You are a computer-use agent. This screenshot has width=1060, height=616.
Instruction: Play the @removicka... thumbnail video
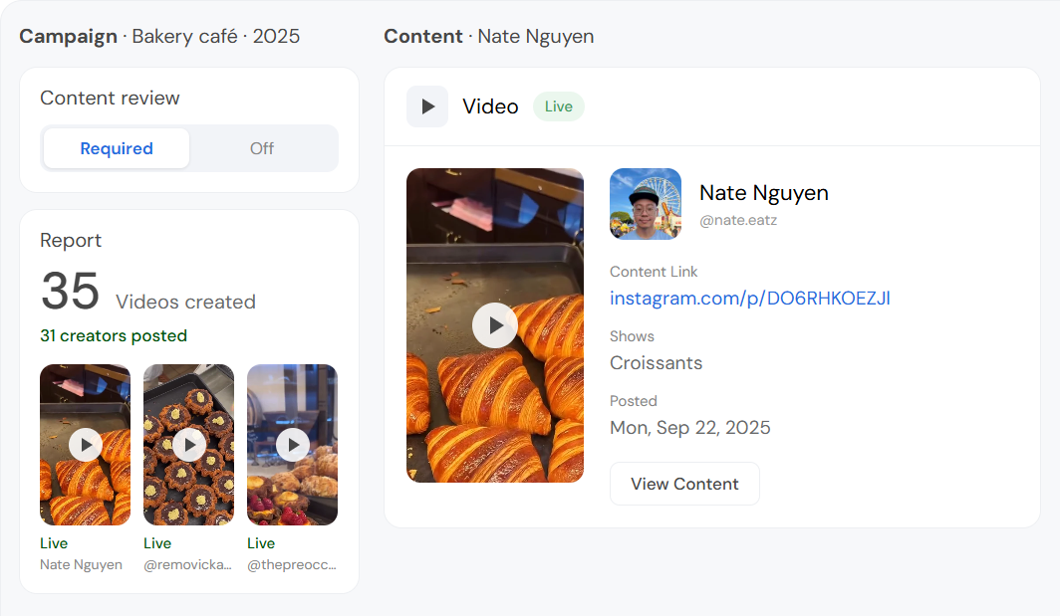coord(189,445)
